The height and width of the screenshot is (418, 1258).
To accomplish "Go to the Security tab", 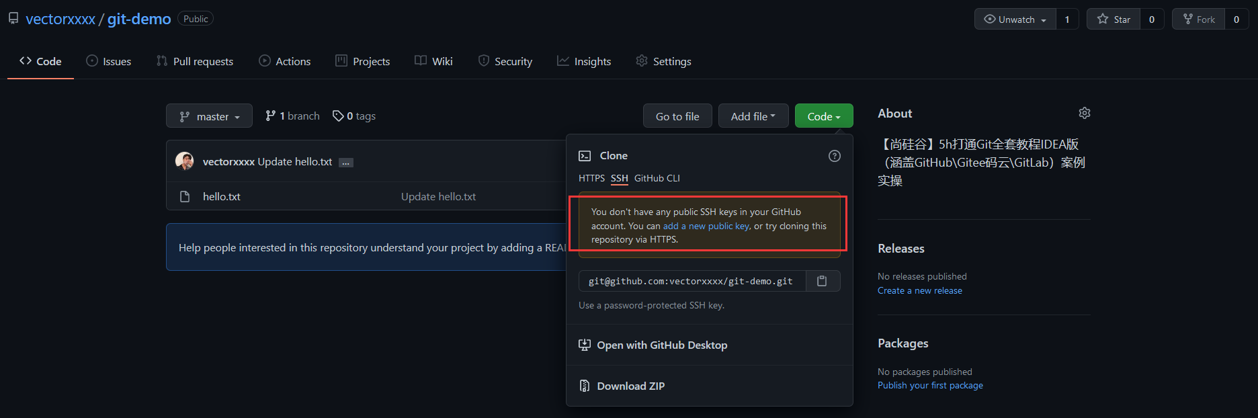I will pyautogui.click(x=505, y=61).
